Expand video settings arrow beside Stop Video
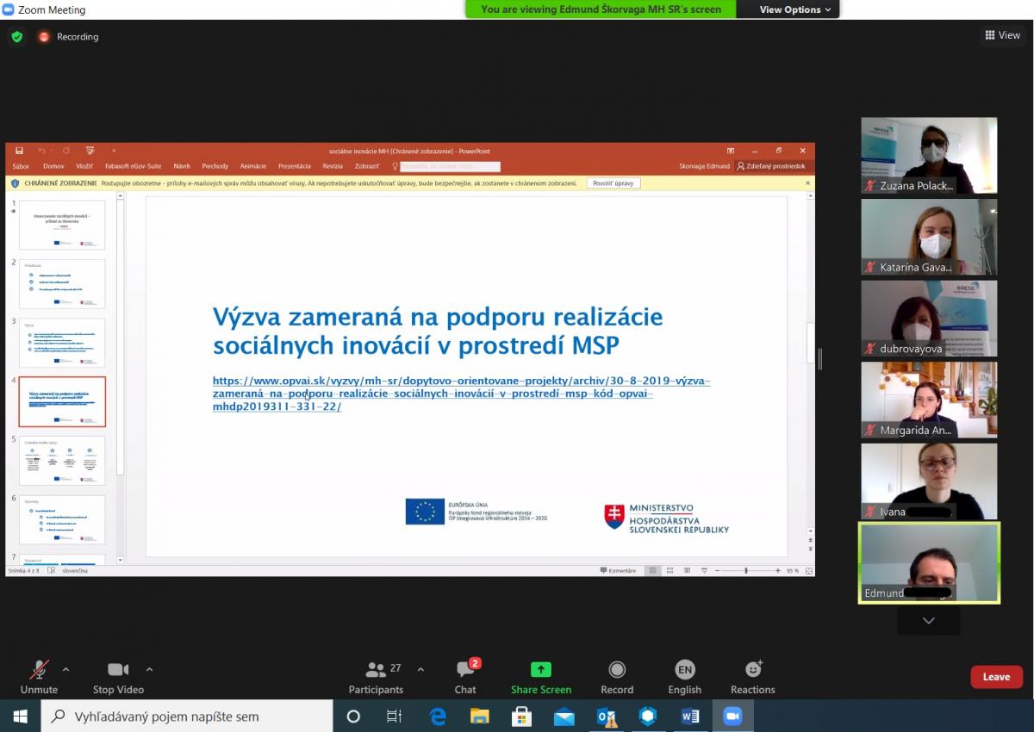 click(149, 669)
